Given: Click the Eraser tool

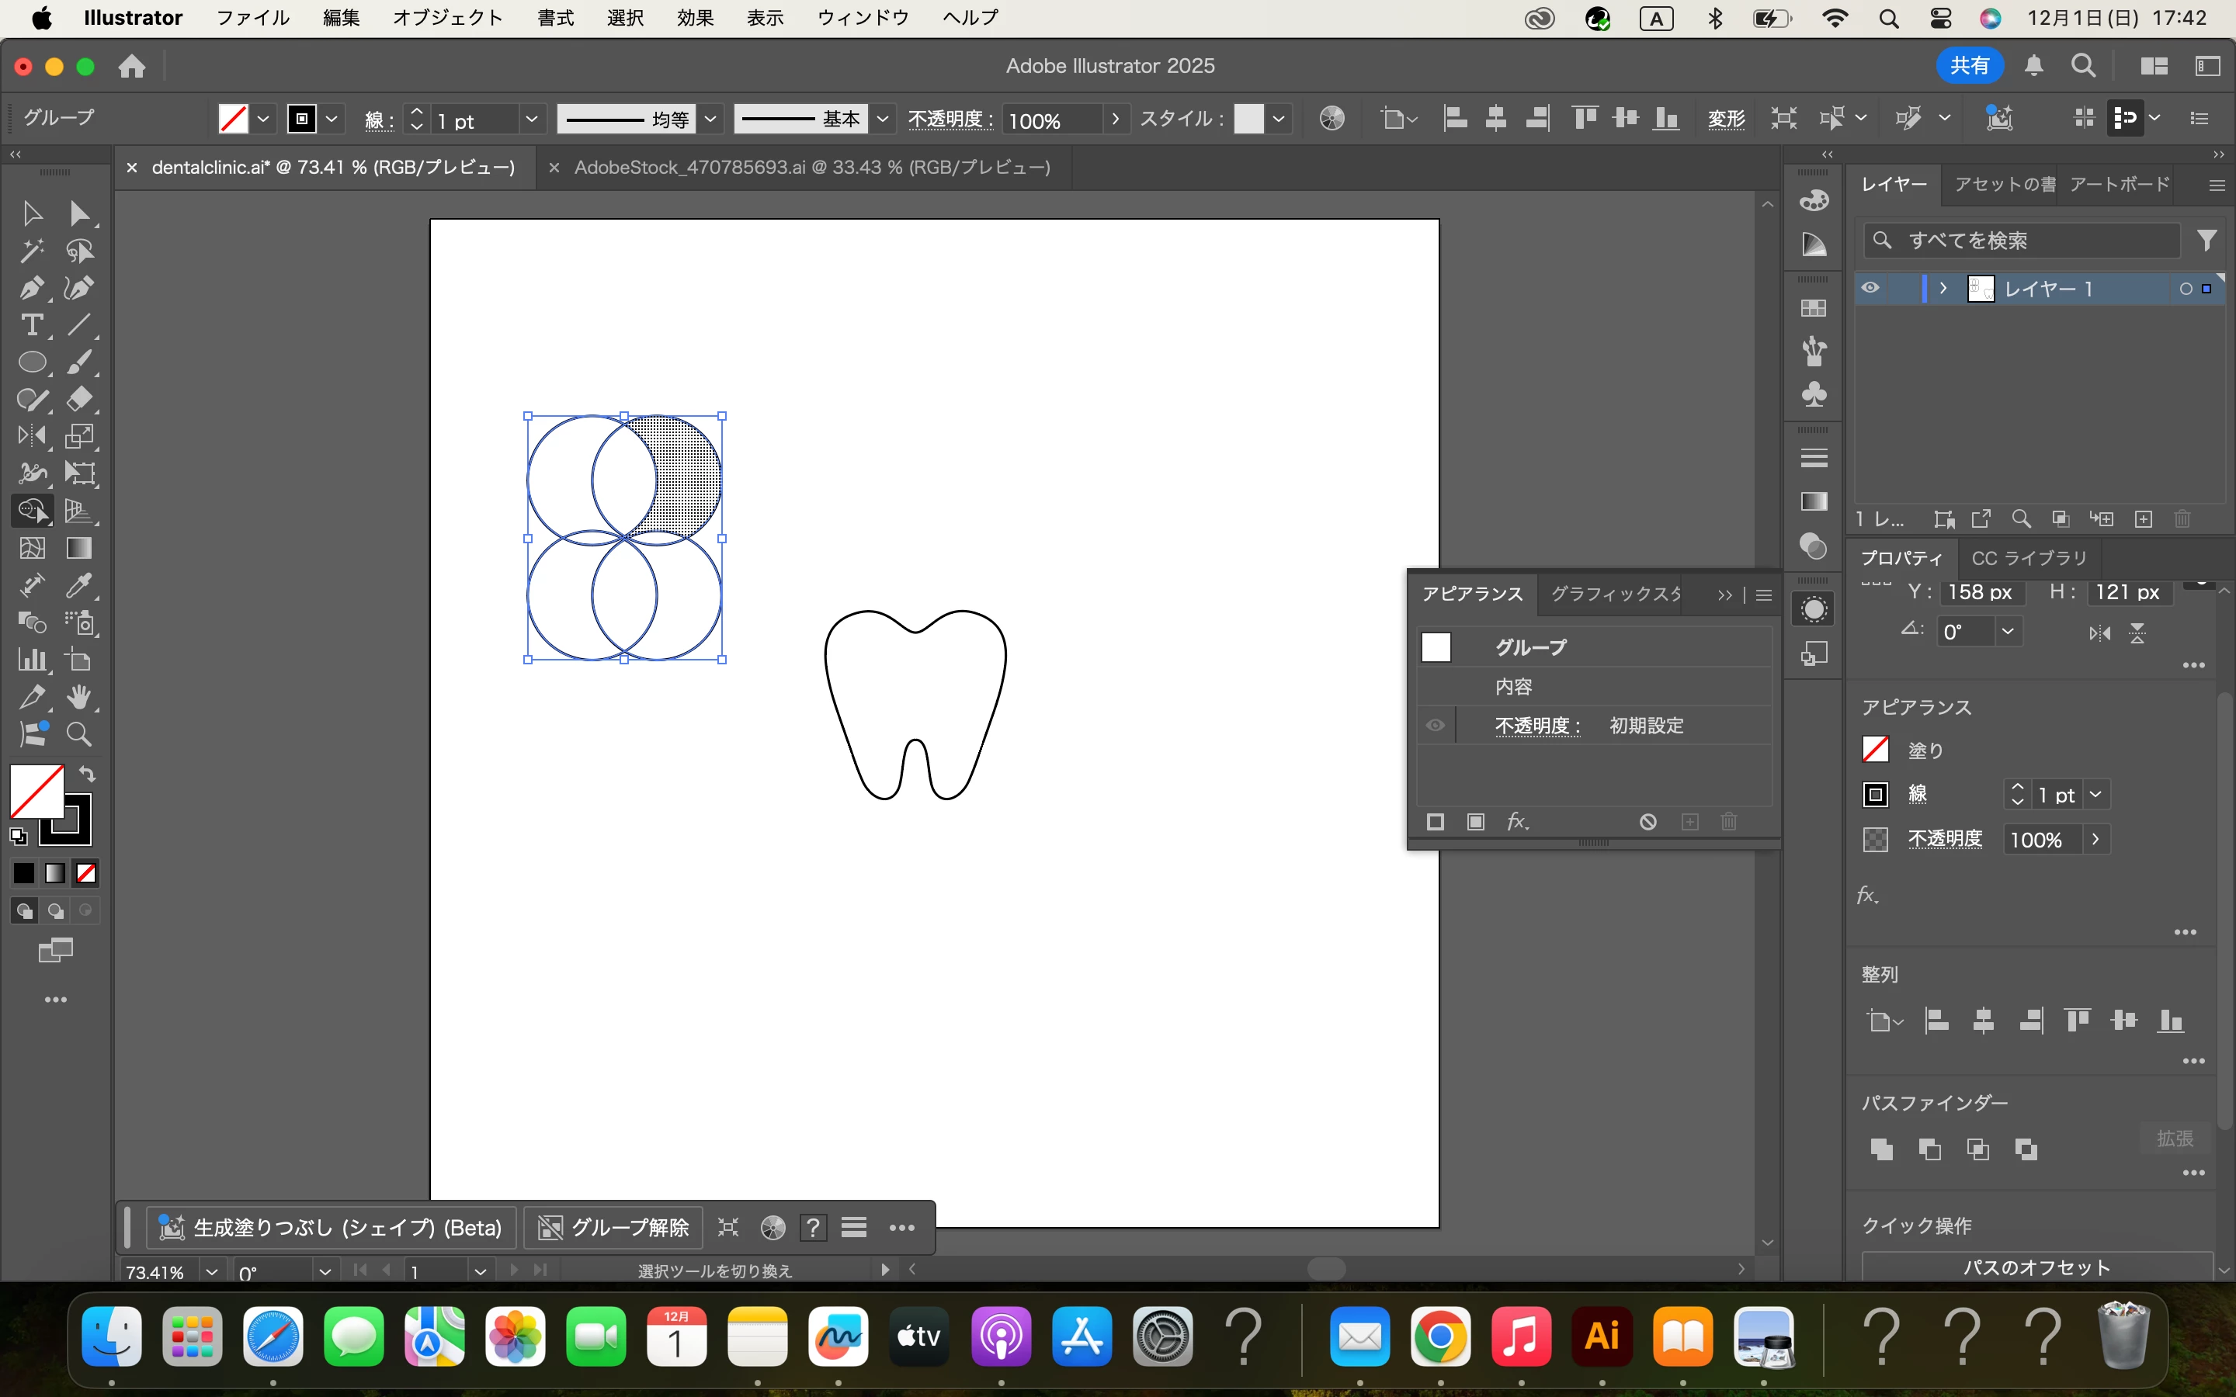Looking at the screenshot, I should click(79, 399).
